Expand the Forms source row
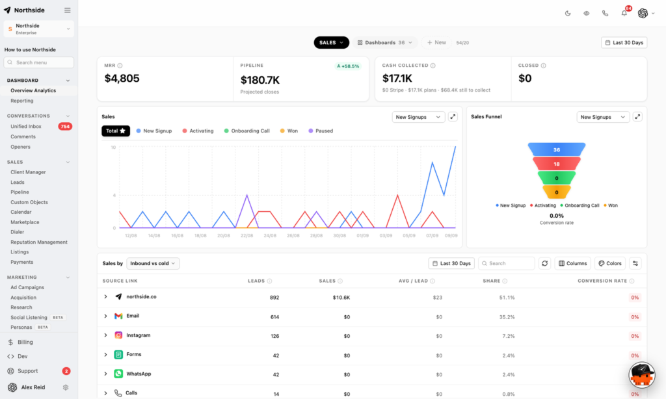 pos(106,354)
